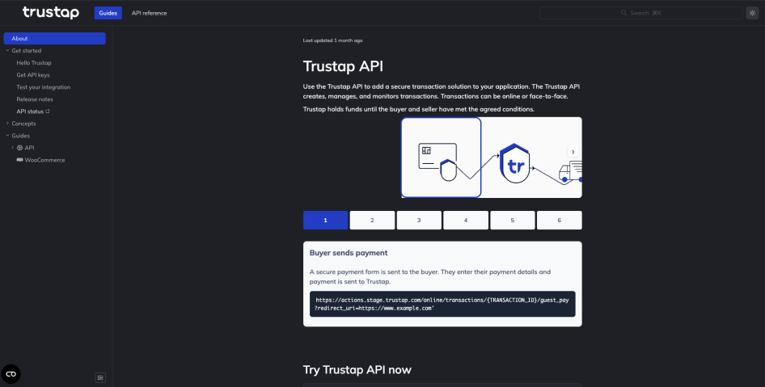
Task: Click the 'Trustap API' page title
Action: pyautogui.click(x=343, y=67)
